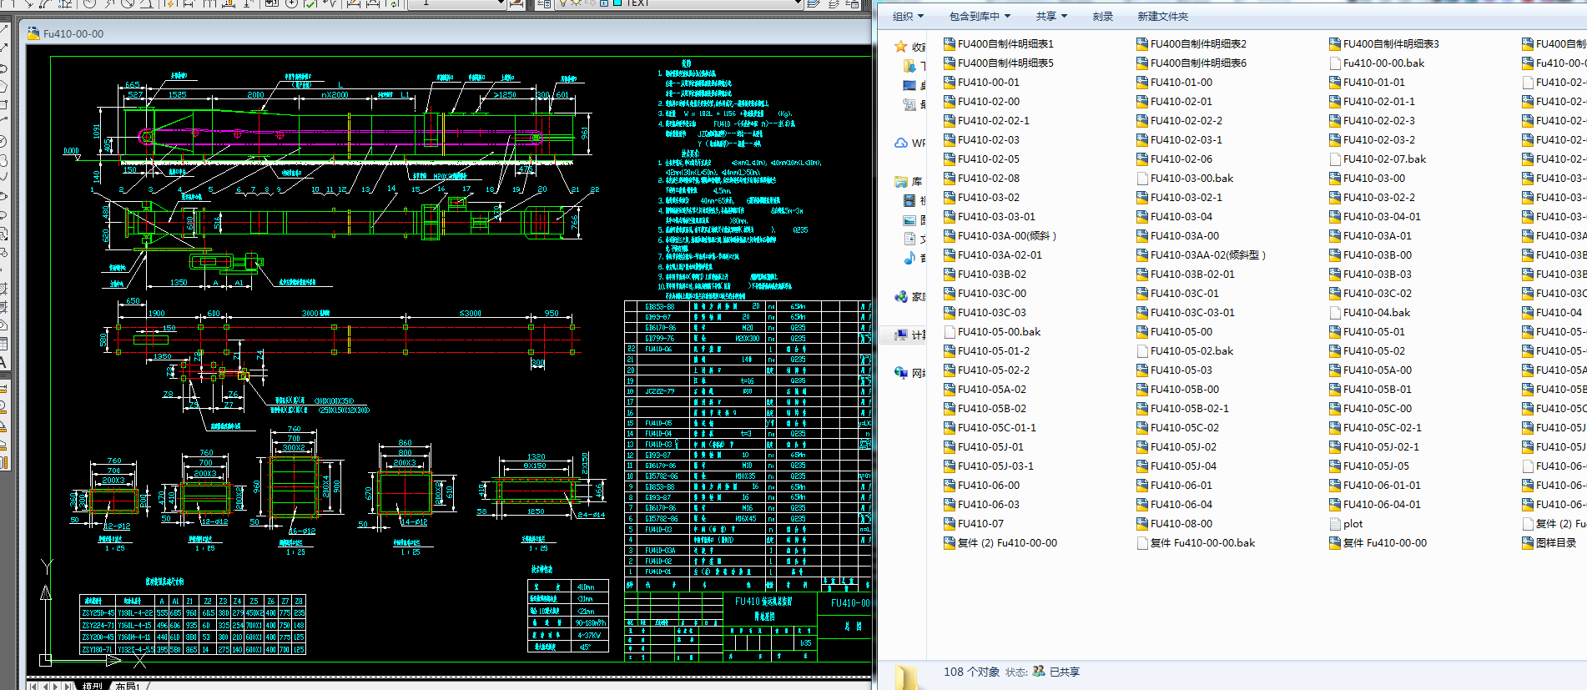Click the 新建文件夹 (New folder) button
1587x690 pixels.
tap(1162, 17)
